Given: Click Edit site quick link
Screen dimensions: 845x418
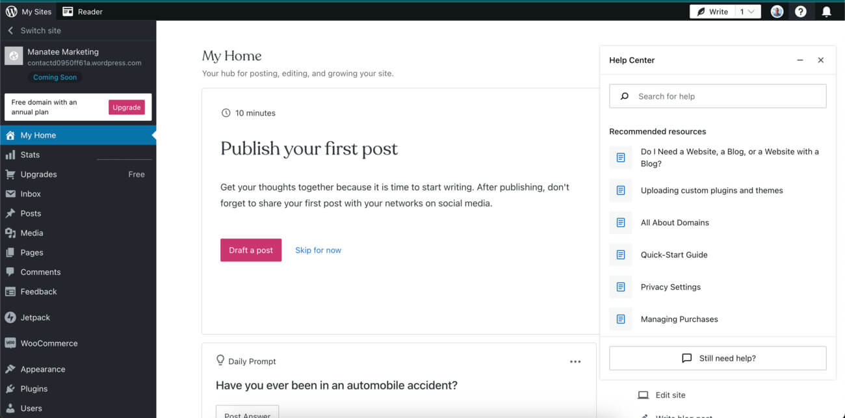Looking at the screenshot, I should tap(670, 395).
